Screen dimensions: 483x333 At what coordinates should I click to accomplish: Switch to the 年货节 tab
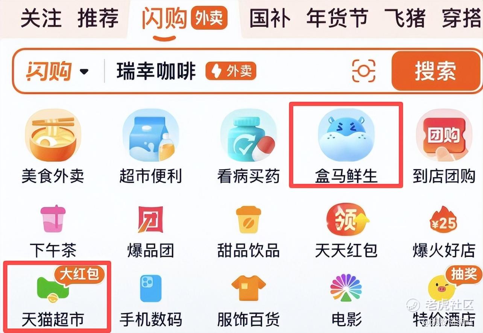pos(337,18)
